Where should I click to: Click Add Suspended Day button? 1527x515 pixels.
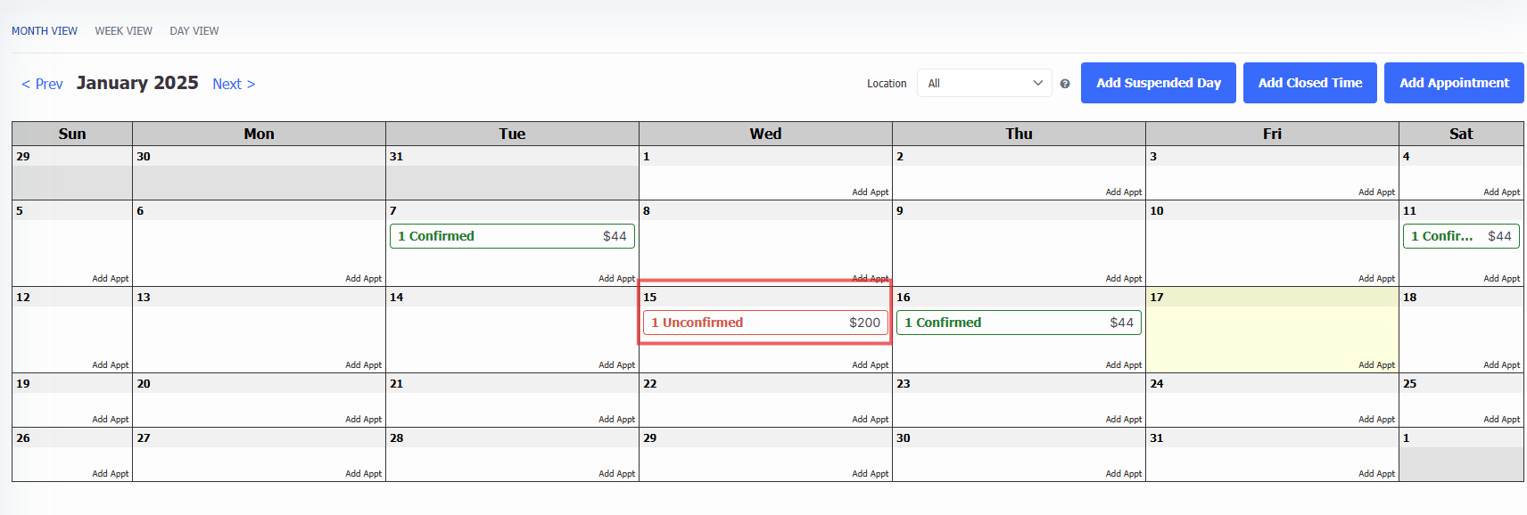1159,83
